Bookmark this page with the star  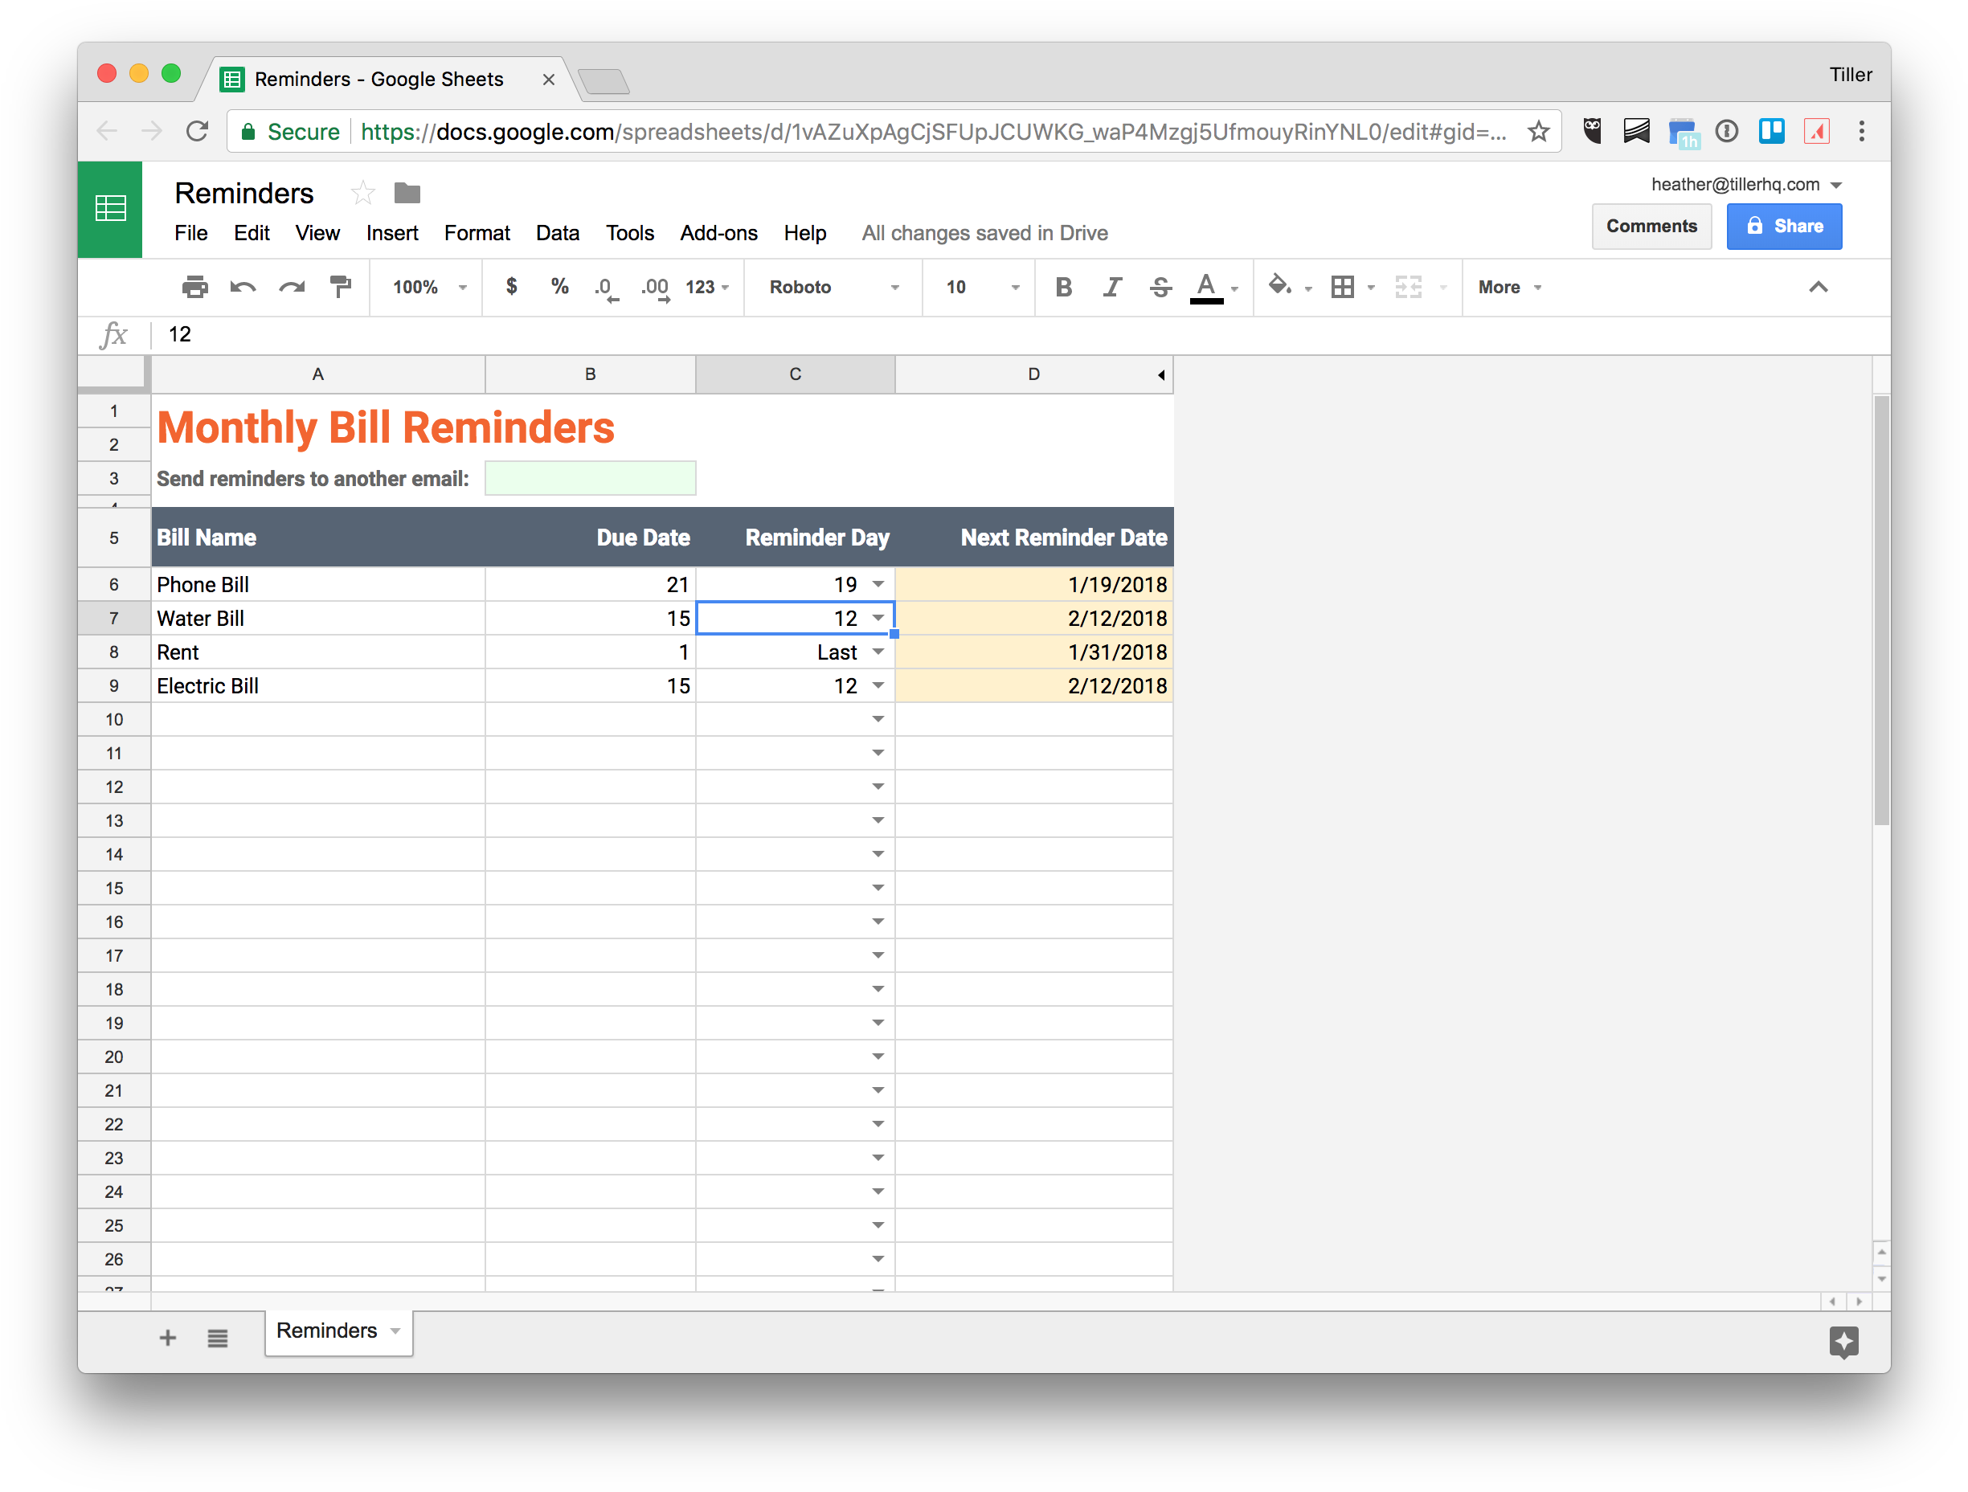[1539, 132]
